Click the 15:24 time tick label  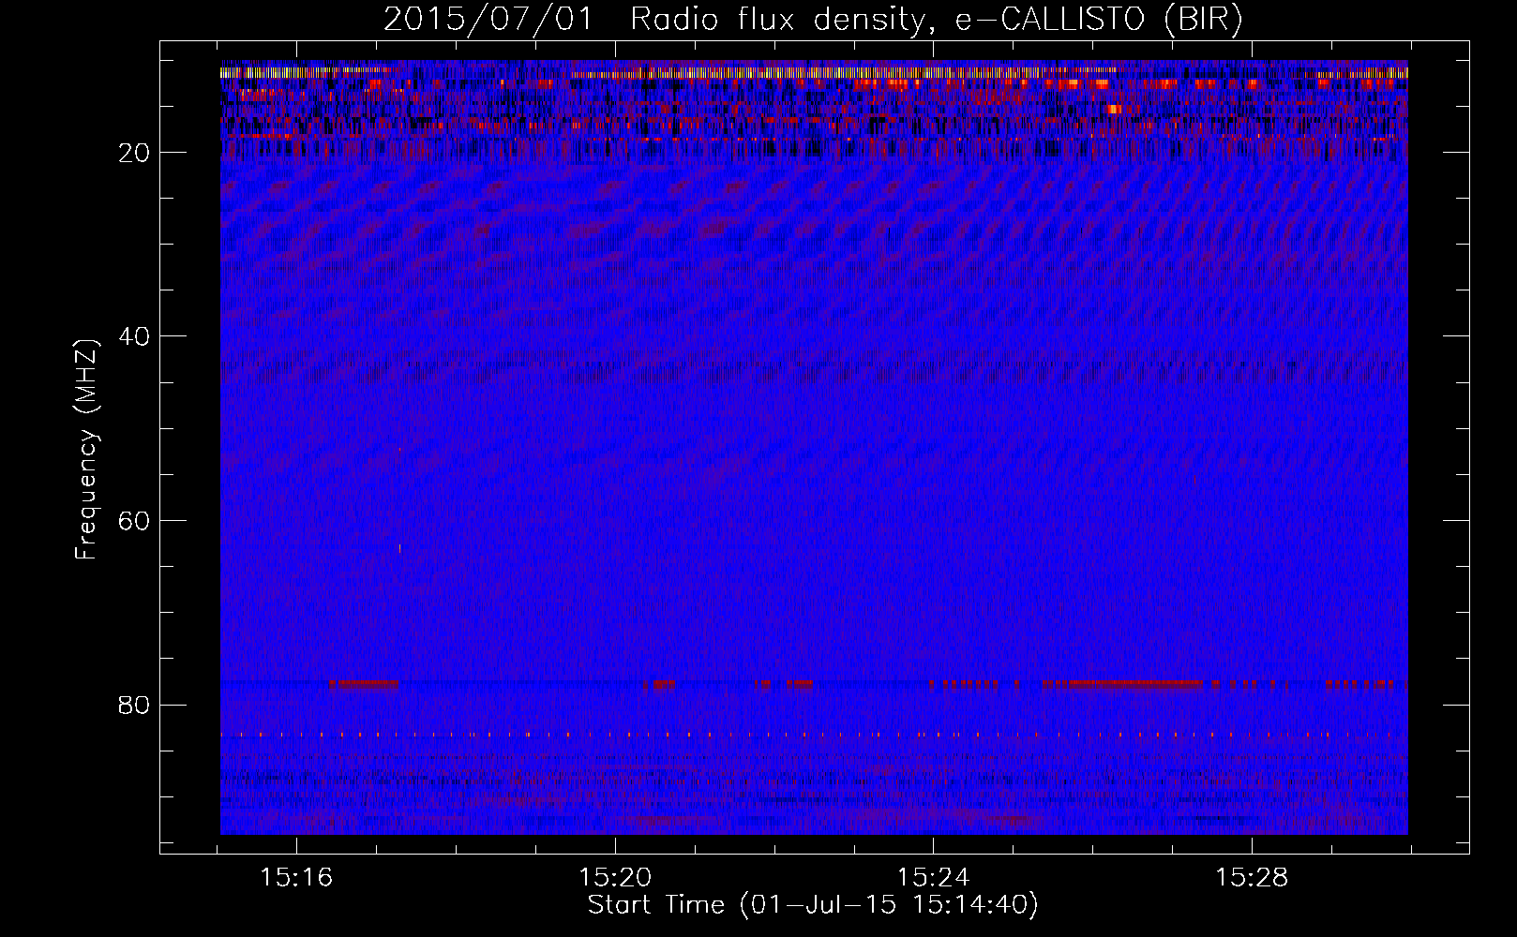(933, 878)
